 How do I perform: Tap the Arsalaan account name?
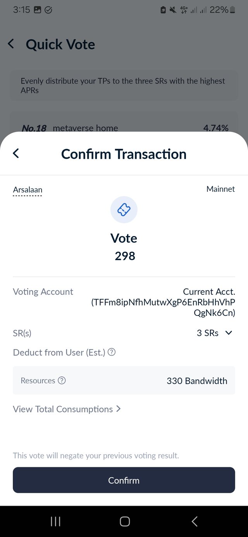point(28,190)
